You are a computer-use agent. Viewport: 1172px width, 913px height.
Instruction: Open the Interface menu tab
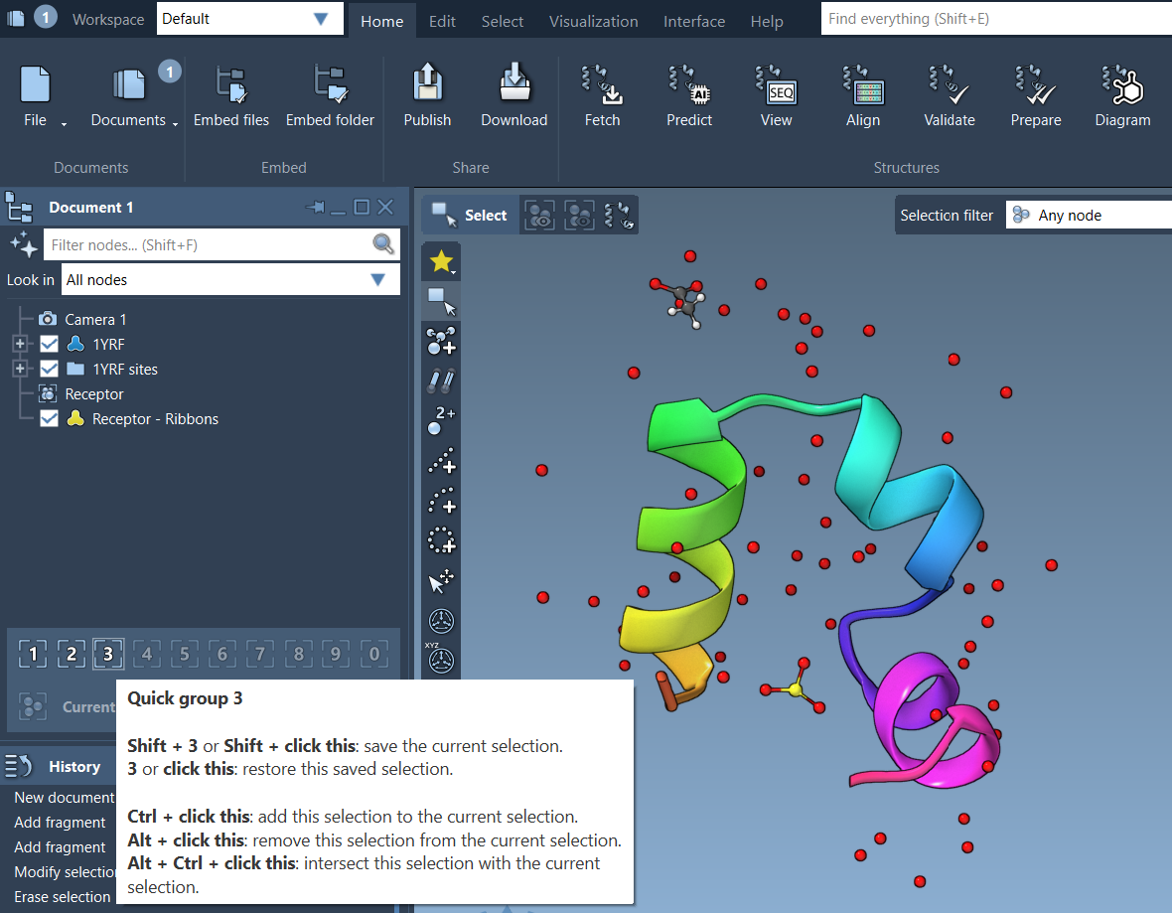coord(693,21)
